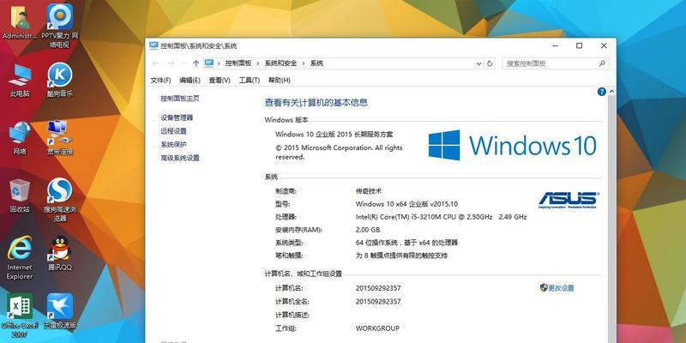686x343 pixels.
Task: Open the 查看(V) menu
Action: pos(220,80)
